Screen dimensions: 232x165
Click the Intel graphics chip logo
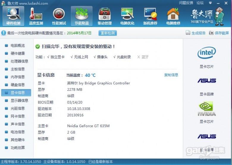click(207, 53)
